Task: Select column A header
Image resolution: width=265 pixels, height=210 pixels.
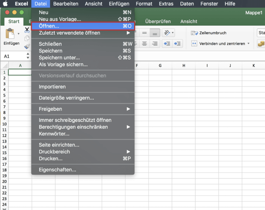Action: tap(20, 66)
